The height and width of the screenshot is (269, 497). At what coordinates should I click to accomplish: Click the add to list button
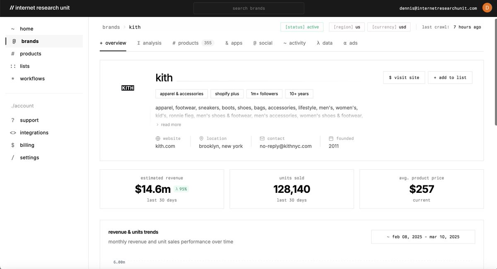[450, 77]
